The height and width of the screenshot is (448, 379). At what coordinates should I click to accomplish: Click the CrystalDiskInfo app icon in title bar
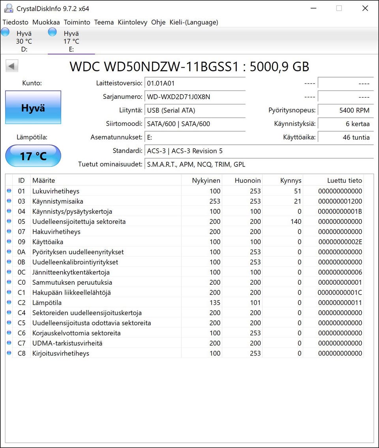(9, 9)
